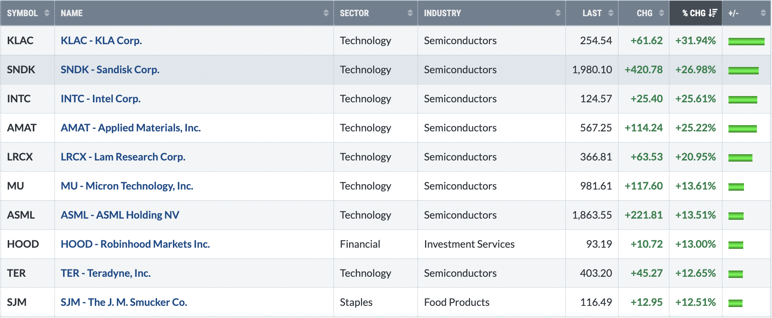Open HOOD - Robinhood Markets Inc. link
This screenshot has width=772, height=318.
[135, 244]
